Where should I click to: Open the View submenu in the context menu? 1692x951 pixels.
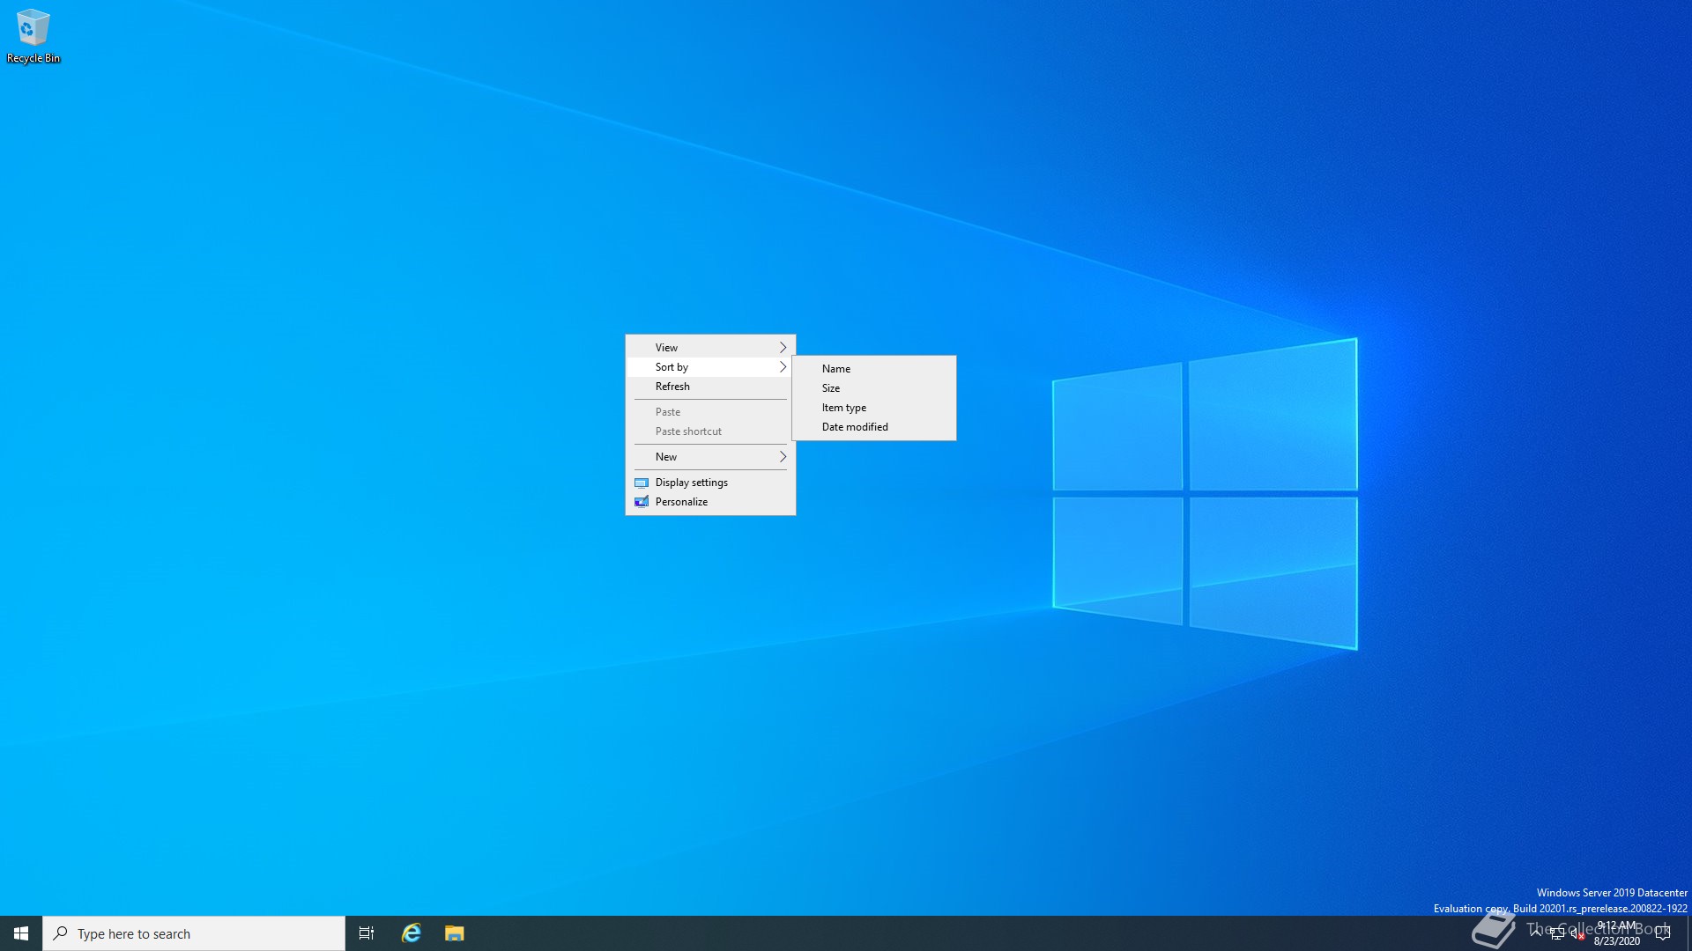pyautogui.click(x=710, y=348)
